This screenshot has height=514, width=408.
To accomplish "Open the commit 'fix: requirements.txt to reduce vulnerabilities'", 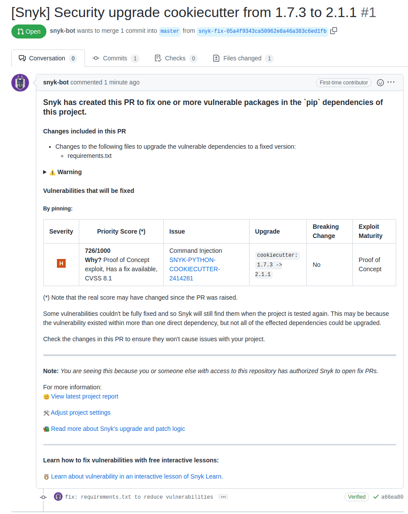I will point(139,497).
